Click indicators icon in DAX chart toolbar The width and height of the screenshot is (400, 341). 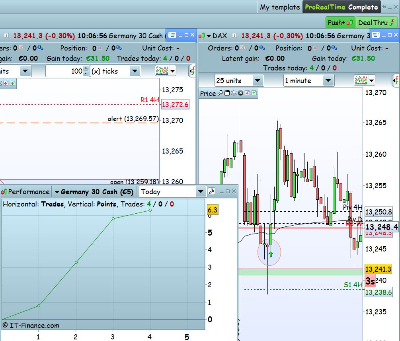[x=361, y=80]
